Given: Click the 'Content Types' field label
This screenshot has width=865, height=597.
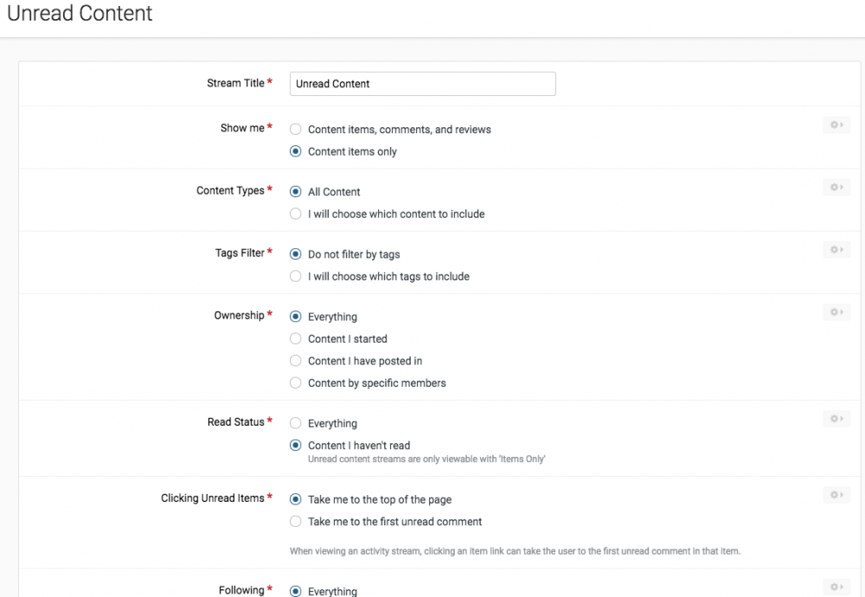Looking at the screenshot, I should pyautogui.click(x=230, y=190).
